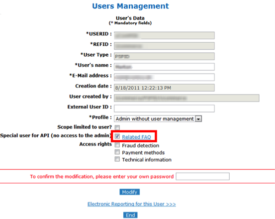Focus the confirmation password field
Image resolution: width=275 pixels, height=219 pixels.
[x=202, y=176]
